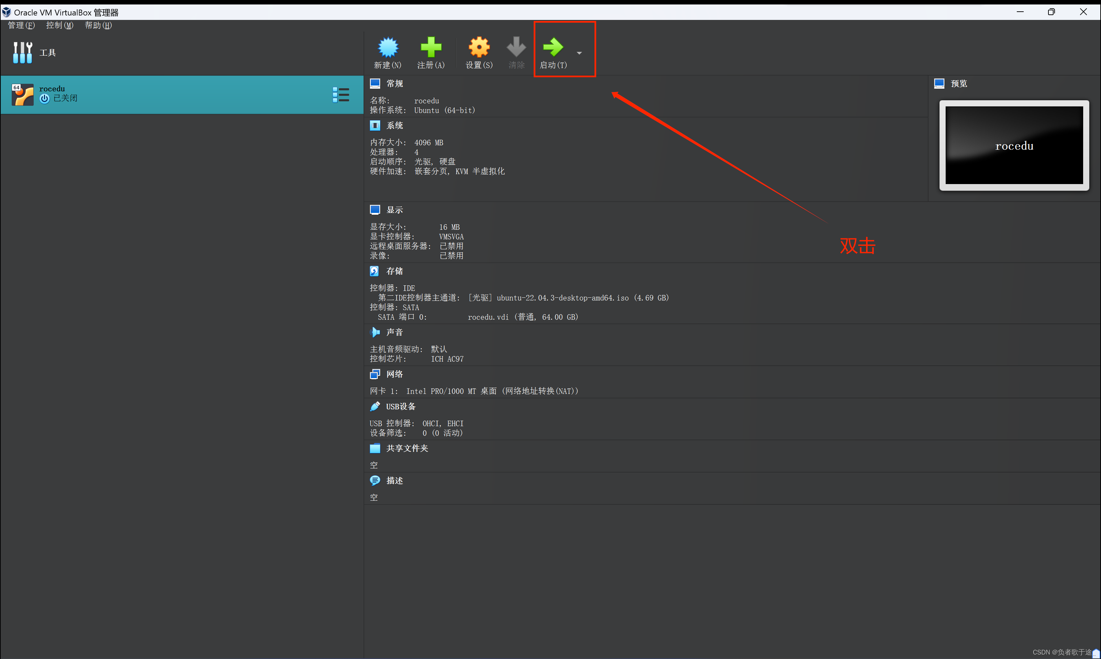Open the 常规 general section header

[394, 83]
